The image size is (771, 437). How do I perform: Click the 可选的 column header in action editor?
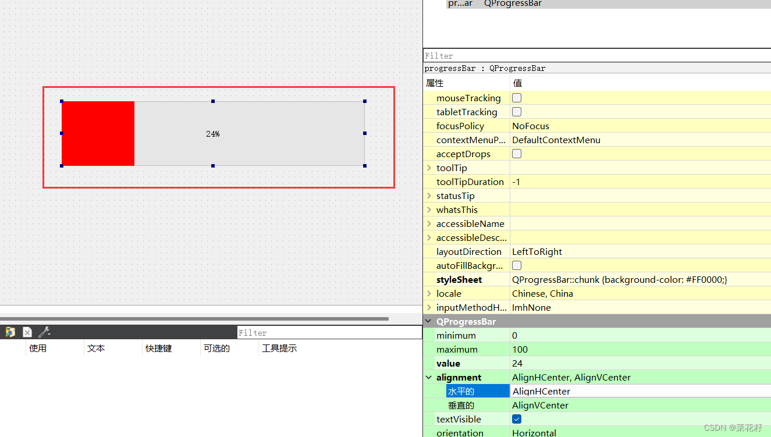tap(217, 348)
